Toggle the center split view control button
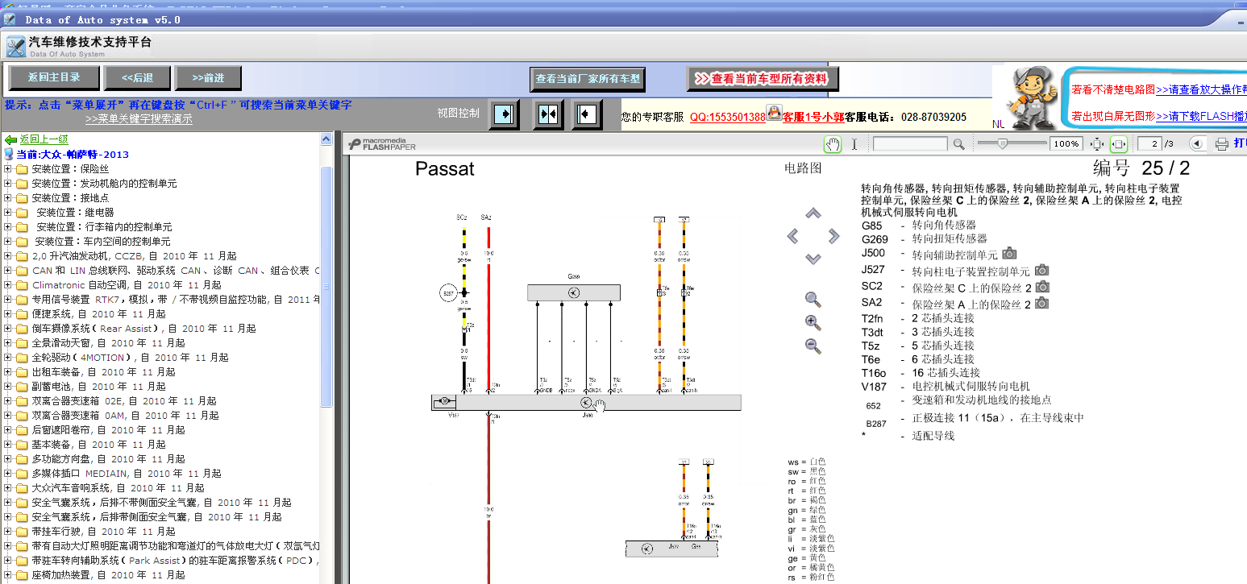 [x=548, y=114]
